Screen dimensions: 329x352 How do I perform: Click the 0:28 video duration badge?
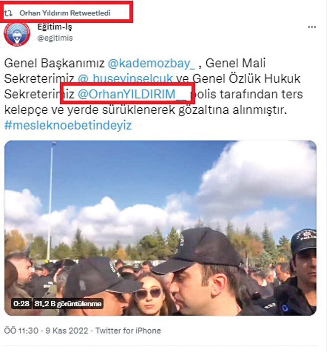(21, 304)
